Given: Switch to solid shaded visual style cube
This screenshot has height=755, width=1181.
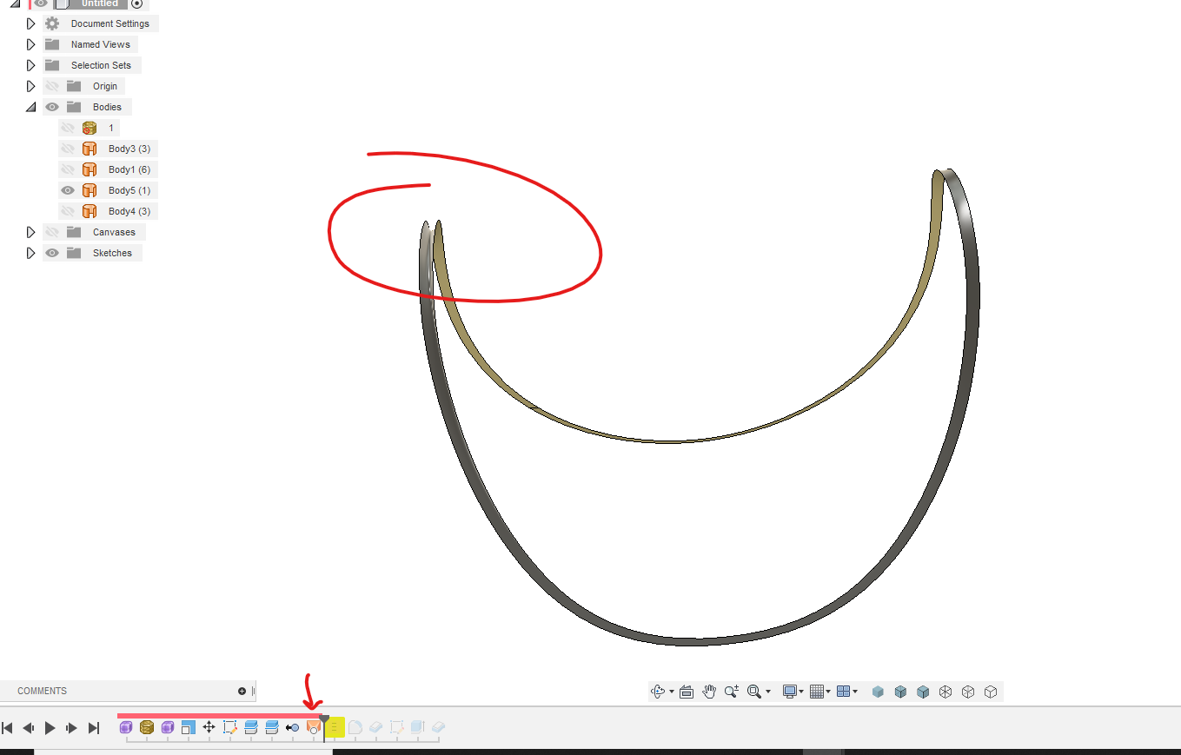Looking at the screenshot, I should [878, 692].
